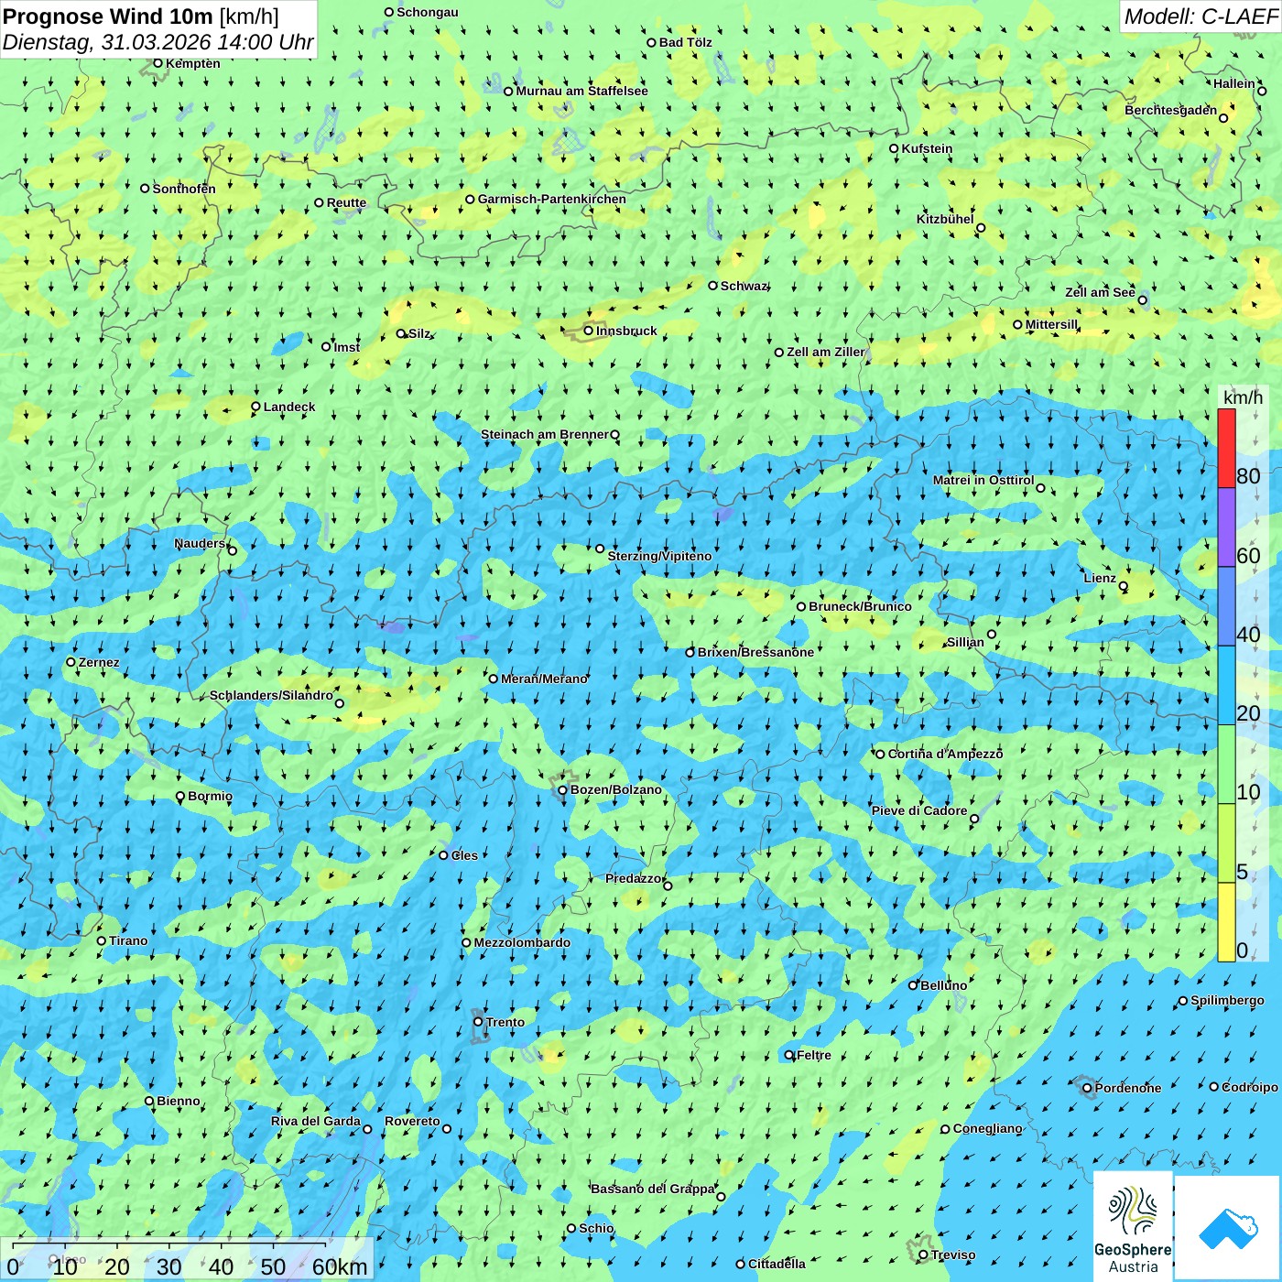This screenshot has width=1282, height=1282.
Task: Click the 'Meran/Merano' label
Action: tap(544, 679)
